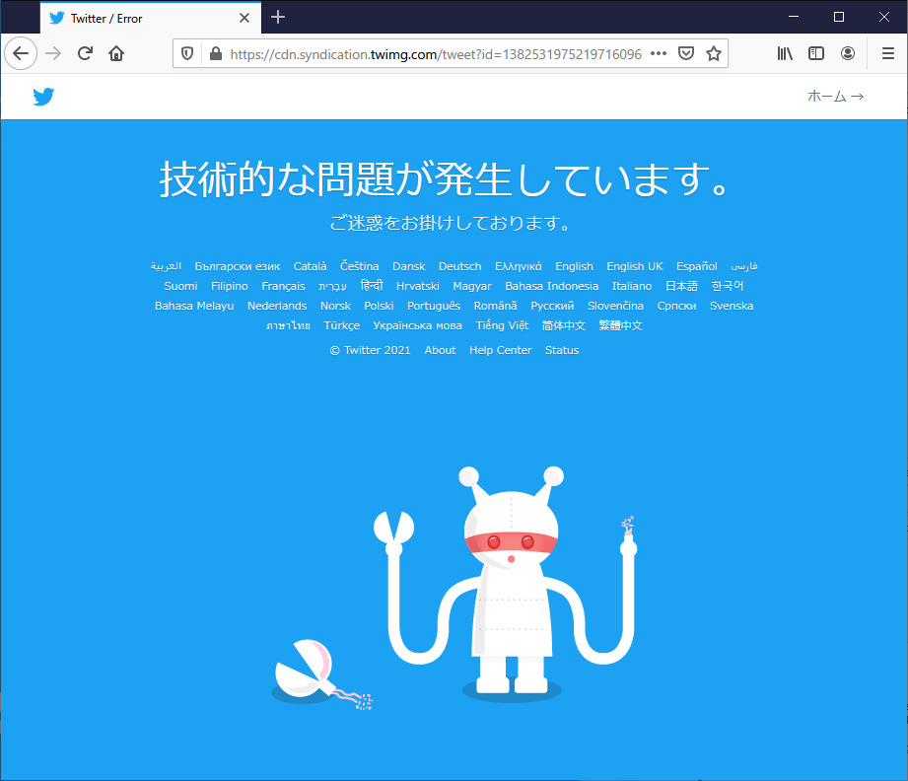908x781 pixels.
Task: Change language to Nederlands
Action: [x=277, y=306]
